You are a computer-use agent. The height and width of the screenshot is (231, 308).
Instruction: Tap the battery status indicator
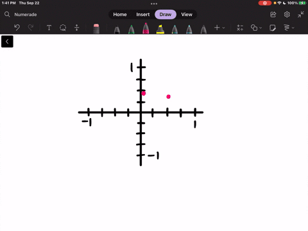pos(302,3)
